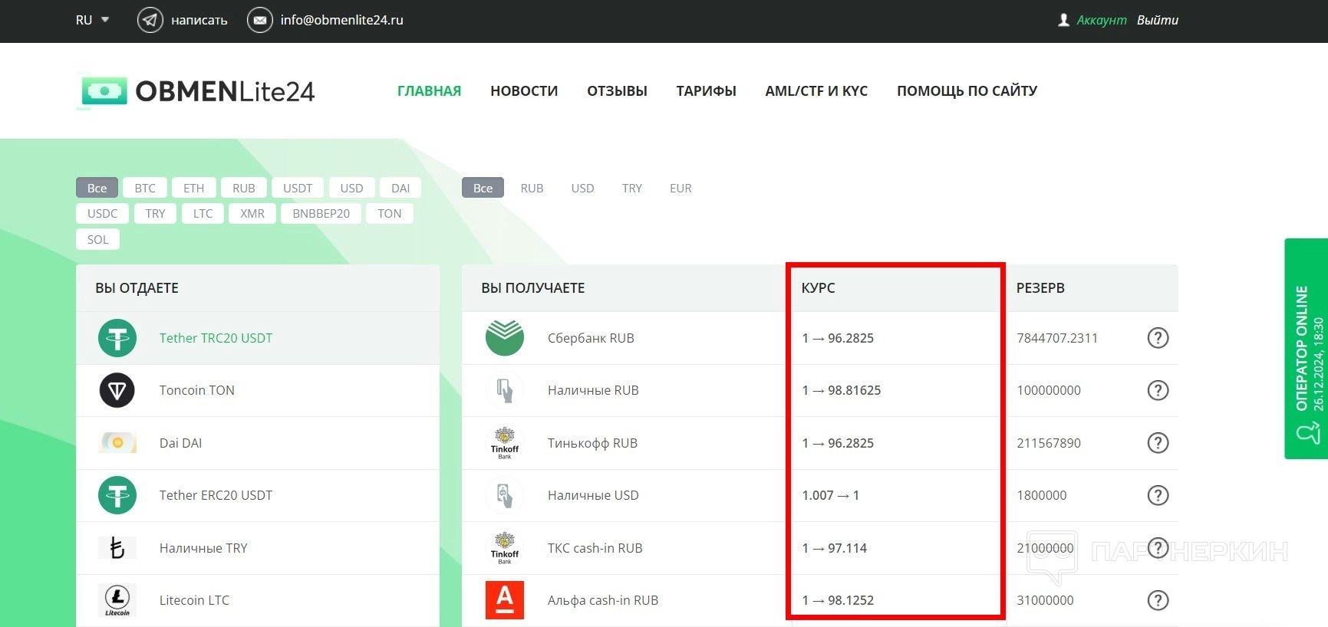Open ПОМОЩЬ ПО САЙТУ page
Viewport: 1328px width, 627px height.
[967, 91]
